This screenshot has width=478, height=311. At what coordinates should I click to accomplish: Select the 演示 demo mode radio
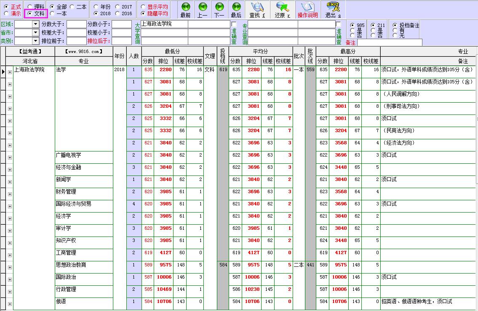click(x=6, y=13)
